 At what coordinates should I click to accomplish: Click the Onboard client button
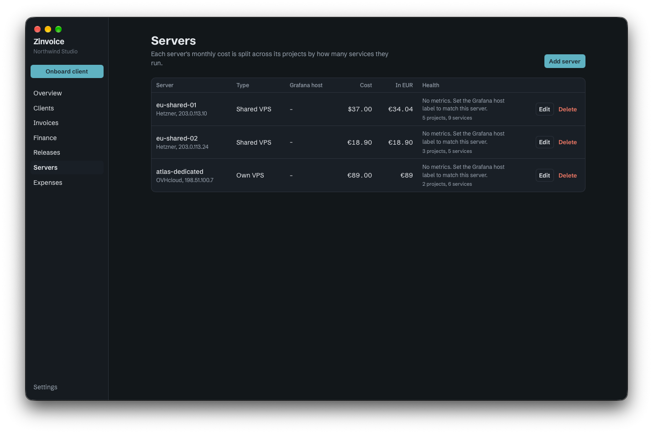click(x=67, y=71)
